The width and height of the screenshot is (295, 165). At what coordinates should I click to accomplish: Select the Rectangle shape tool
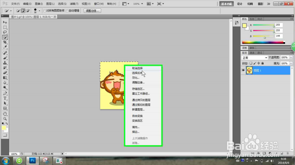point(5,108)
